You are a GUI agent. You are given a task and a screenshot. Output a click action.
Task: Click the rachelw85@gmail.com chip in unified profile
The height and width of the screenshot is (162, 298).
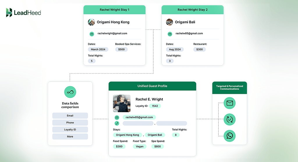(x=139, y=117)
